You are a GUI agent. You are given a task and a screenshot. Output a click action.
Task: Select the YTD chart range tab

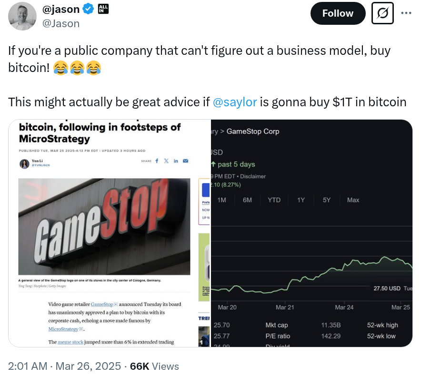pyautogui.click(x=274, y=200)
